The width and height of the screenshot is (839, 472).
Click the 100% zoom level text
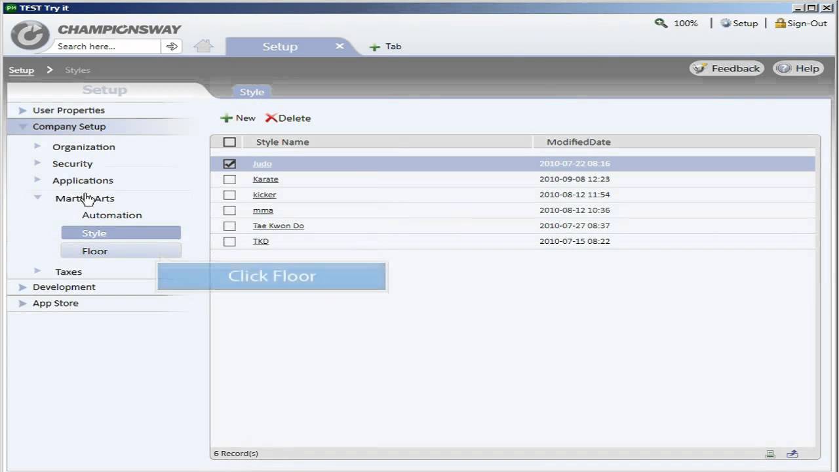pos(686,23)
